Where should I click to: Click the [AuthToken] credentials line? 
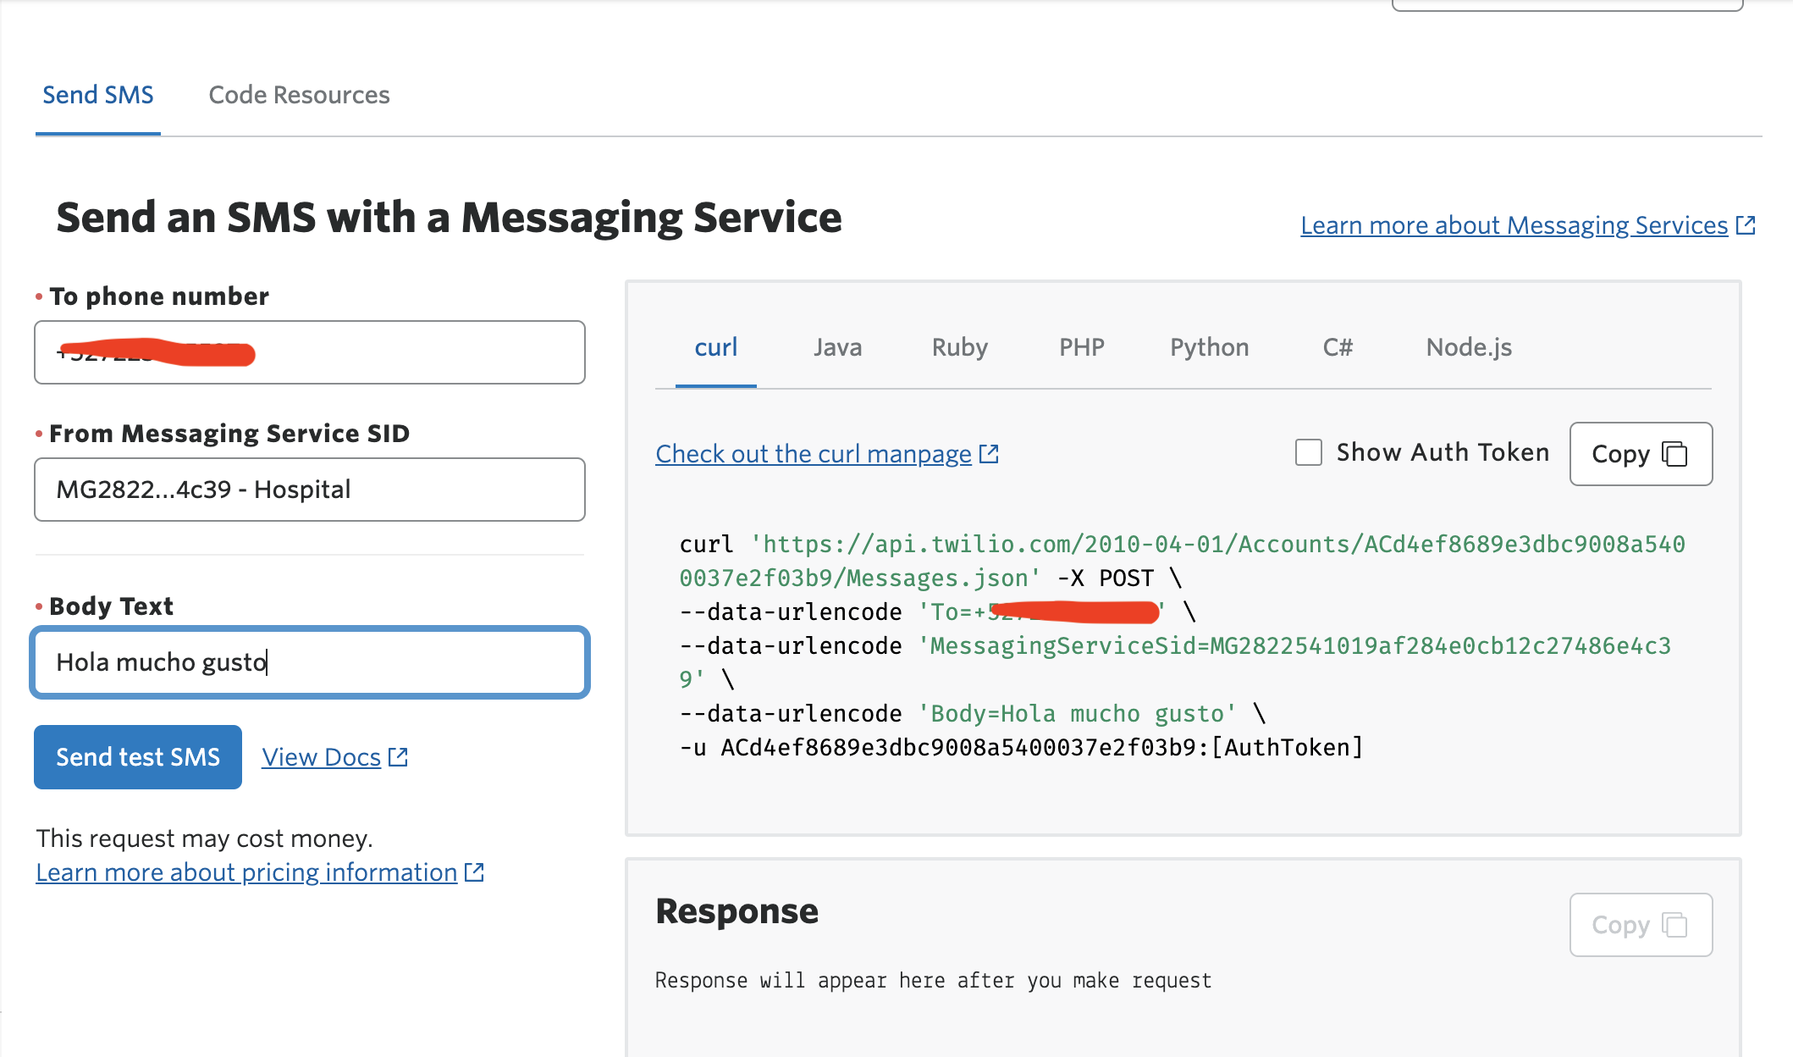point(1021,747)
